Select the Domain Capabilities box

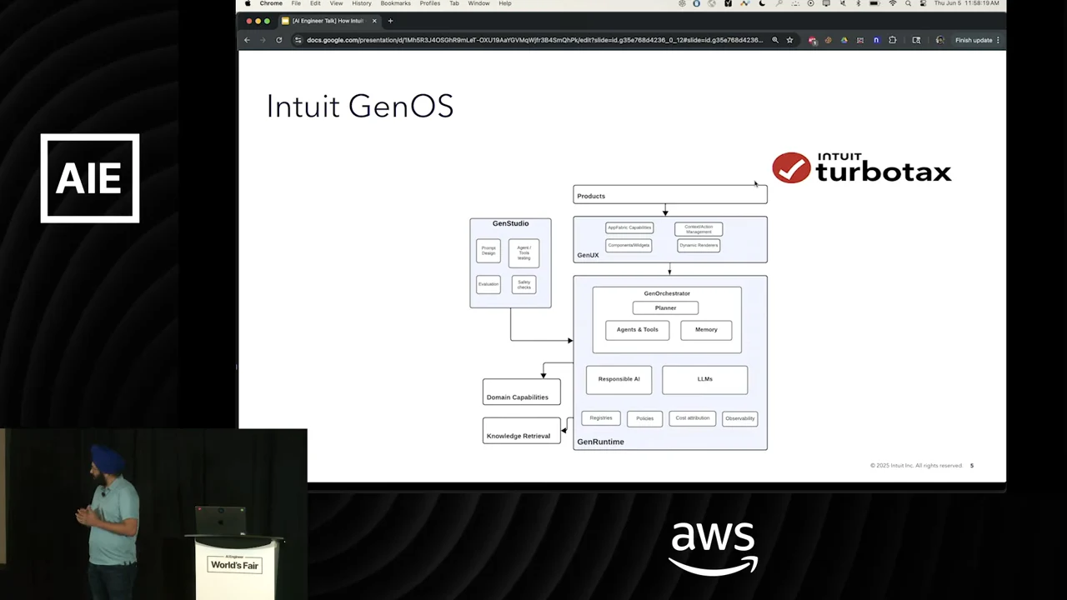(x=522, y=392)
